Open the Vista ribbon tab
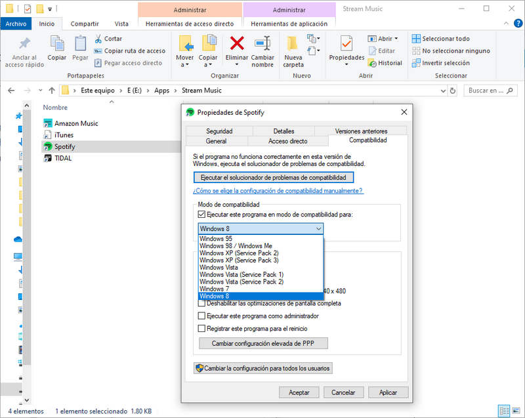525x418 pixels. [x=121, y=24]
